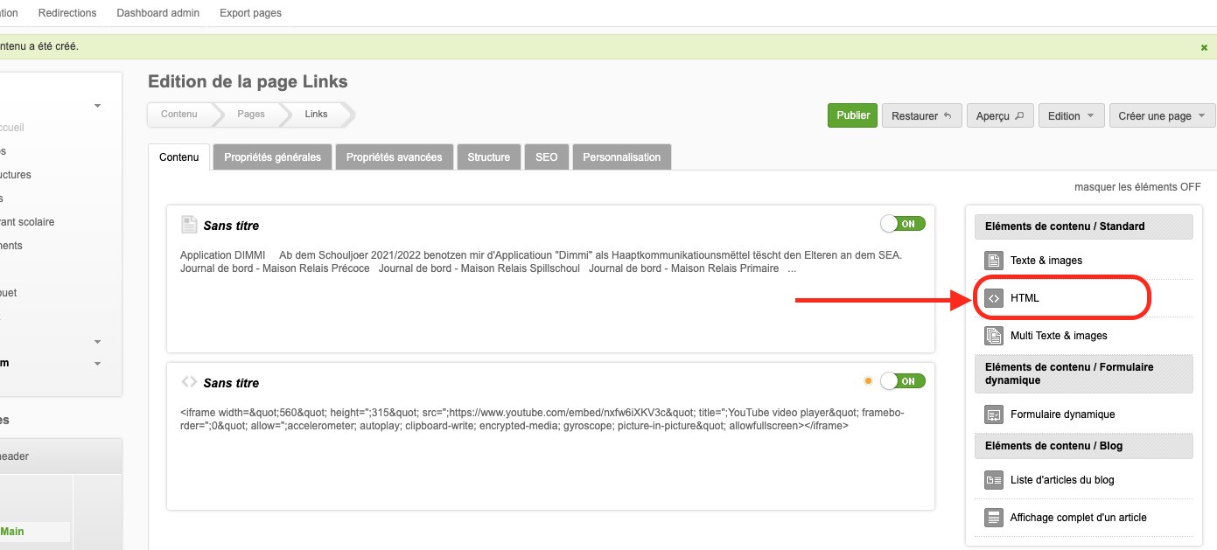
Task: Click the HTML code element icon
Action: (993, 297)
